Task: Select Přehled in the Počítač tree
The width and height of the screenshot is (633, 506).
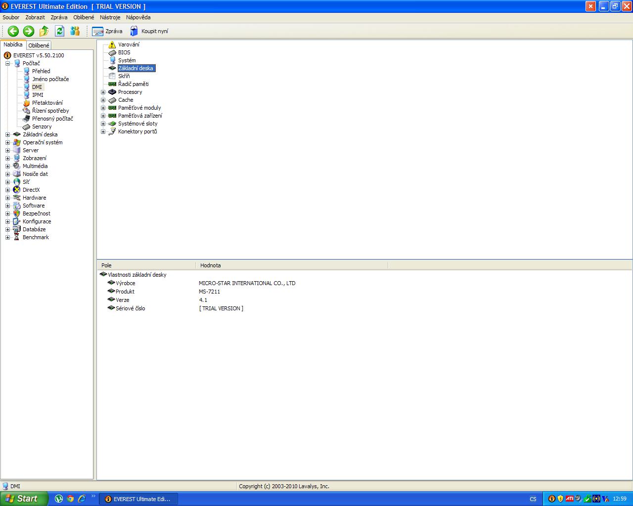Action: pos(41,71)
